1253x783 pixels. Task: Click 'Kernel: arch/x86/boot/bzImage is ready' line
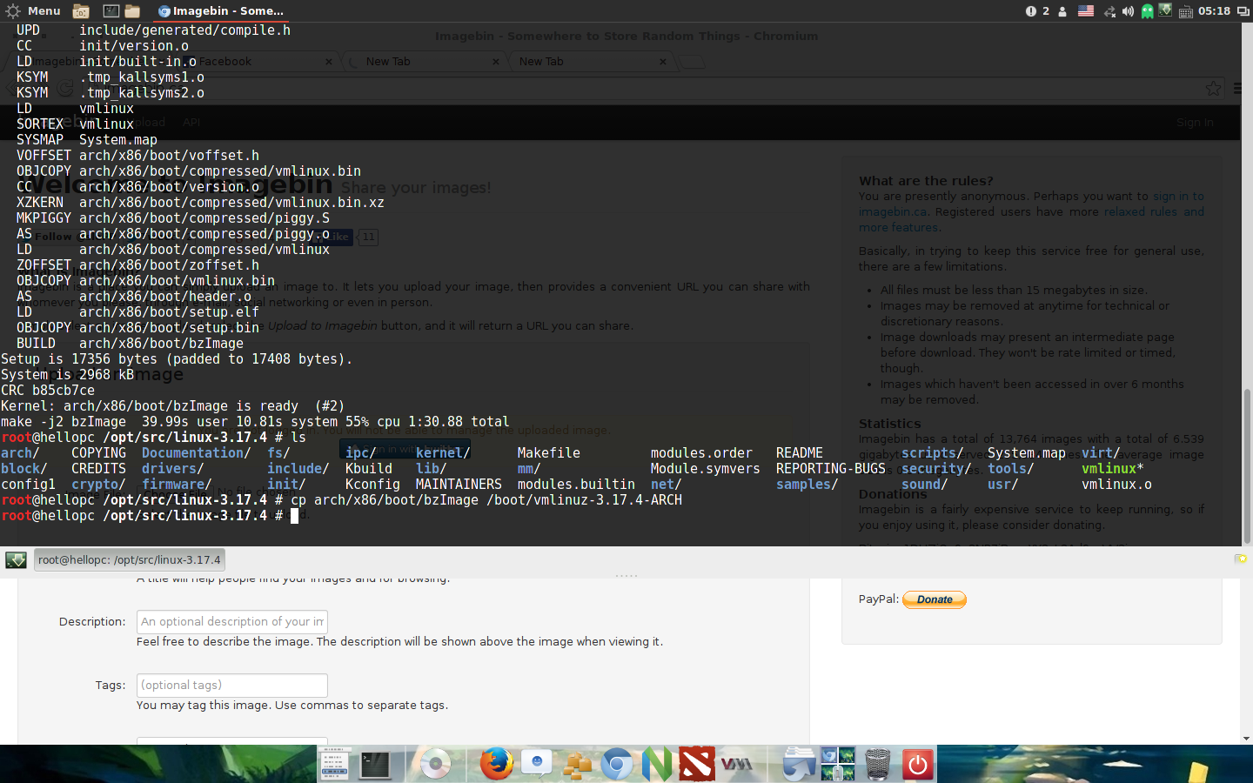click(172, 406)
